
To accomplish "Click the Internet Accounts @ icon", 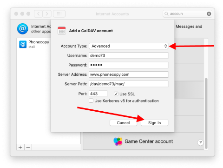I will [x=23, y=29].
